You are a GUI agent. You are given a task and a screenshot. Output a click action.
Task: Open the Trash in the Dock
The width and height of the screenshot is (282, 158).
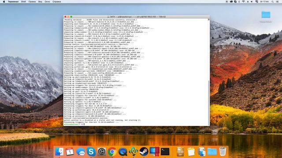pyautogui.click(x=223, y=151)
